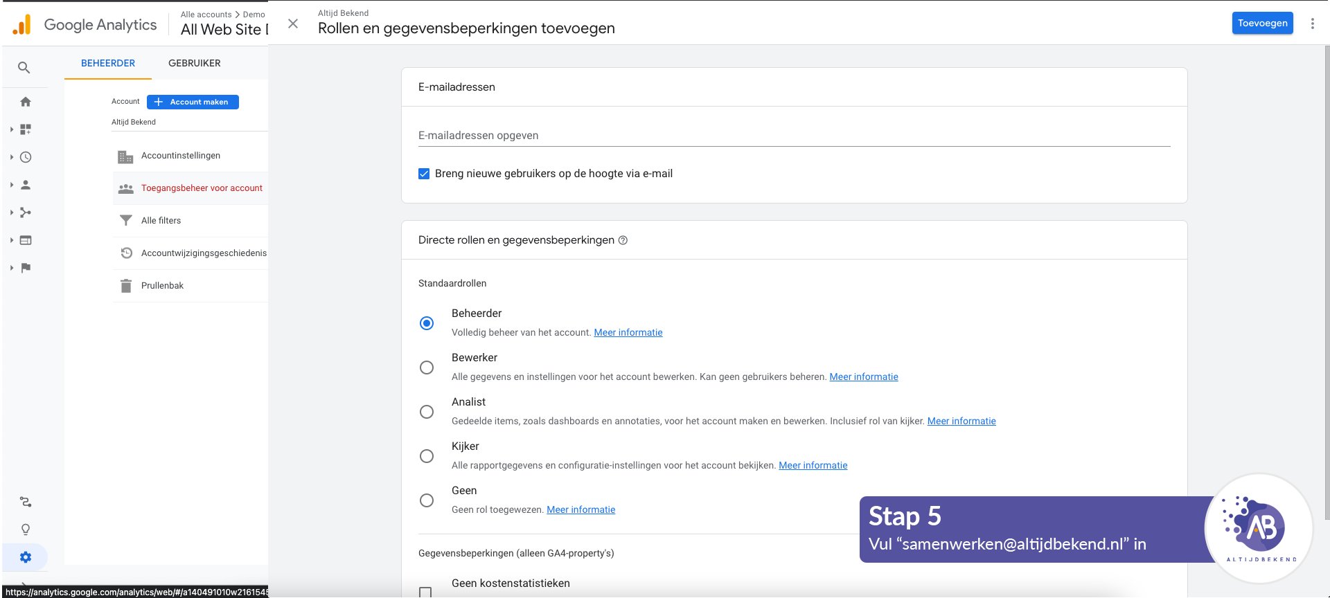Switch to the BEHEERDER tab
This screenshot has height=598, width=1330.
108,63
